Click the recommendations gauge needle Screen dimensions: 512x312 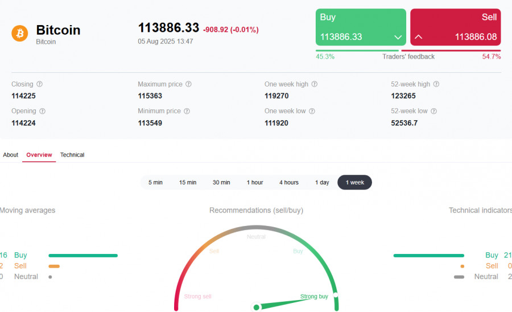click(282, 304)
